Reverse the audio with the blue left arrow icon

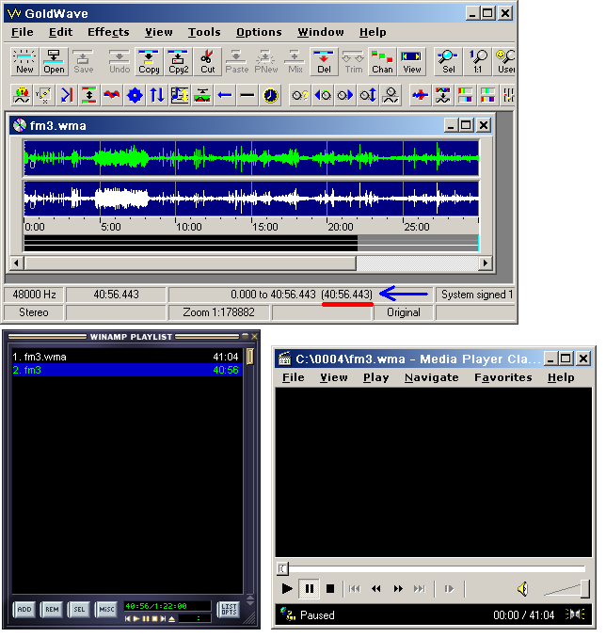[x=225, y=95]
